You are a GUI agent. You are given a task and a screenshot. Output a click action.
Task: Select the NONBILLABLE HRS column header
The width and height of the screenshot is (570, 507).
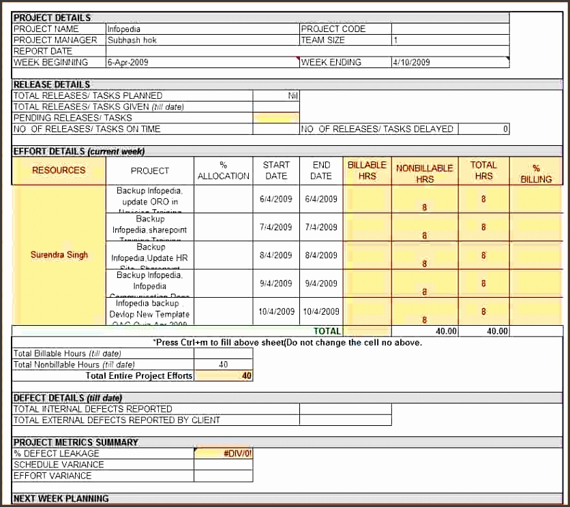pos(425,170)
